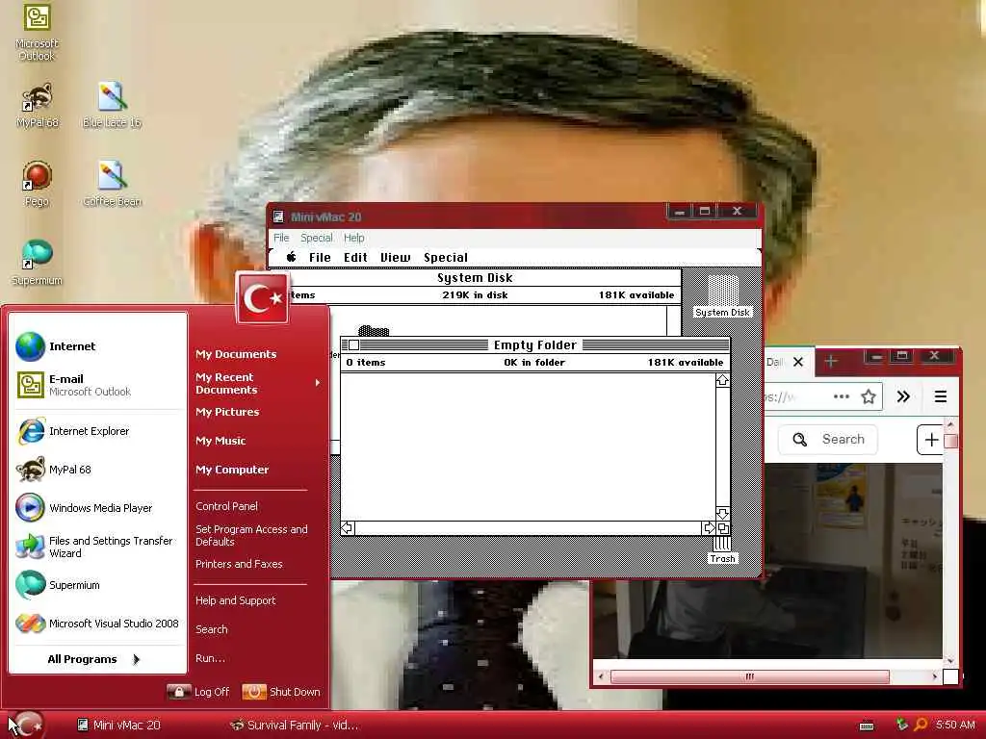Select System Disk icon on Mac desktop
Screen dimensions: 986x739
tap(722, 296)
